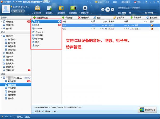The height and width of the screenshot is (119, 160).
Task: Select 影片 movies category
Action: [x=46, y=25]
